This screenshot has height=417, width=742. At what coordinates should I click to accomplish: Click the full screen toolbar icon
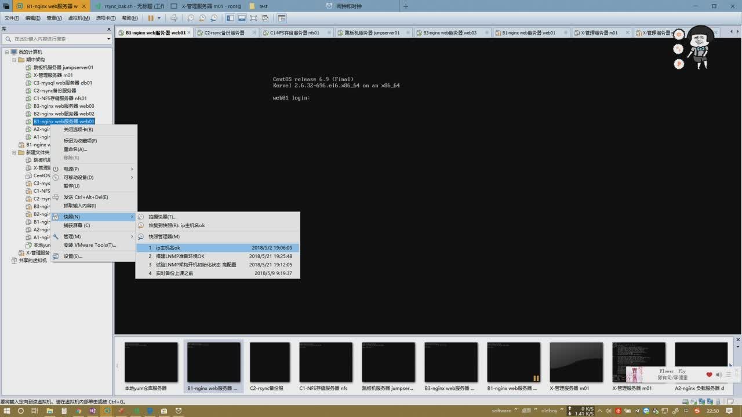coord(254,19)
